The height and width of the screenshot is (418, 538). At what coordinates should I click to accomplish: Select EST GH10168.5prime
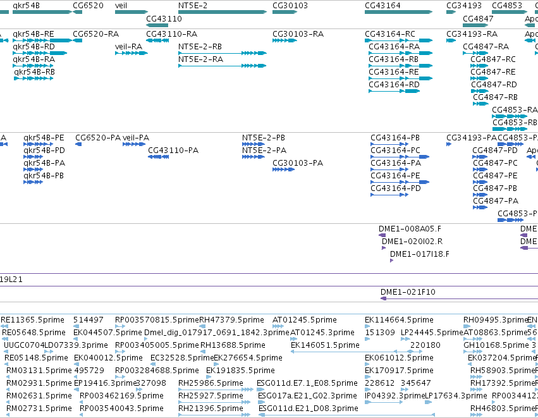tap(473, 352)
